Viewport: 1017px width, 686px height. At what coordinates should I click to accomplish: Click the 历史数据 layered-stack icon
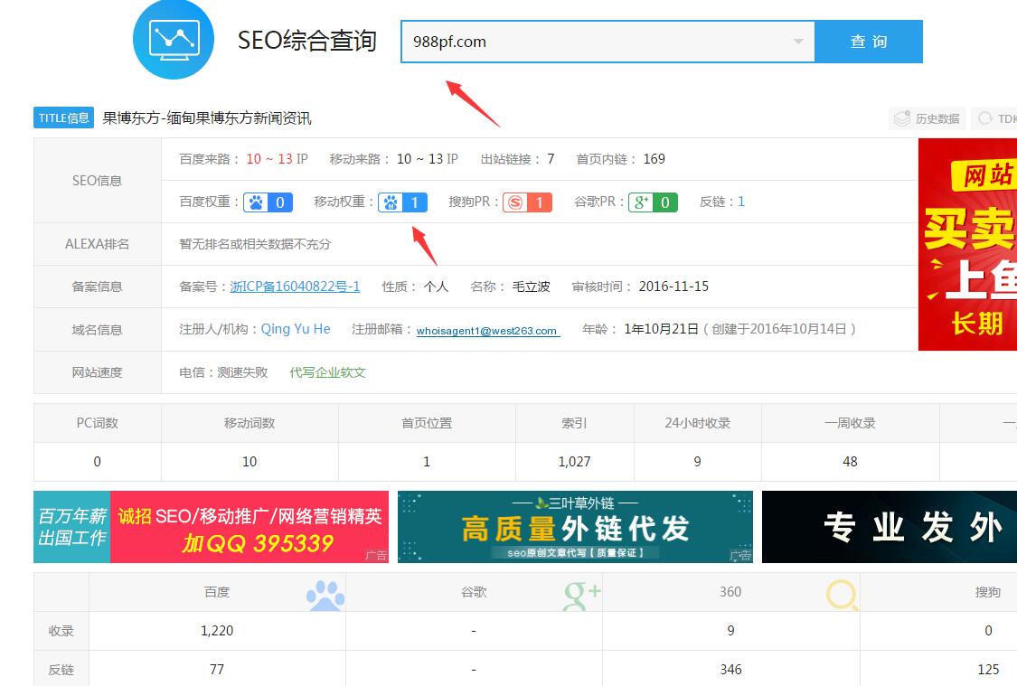tap(900, 118)
